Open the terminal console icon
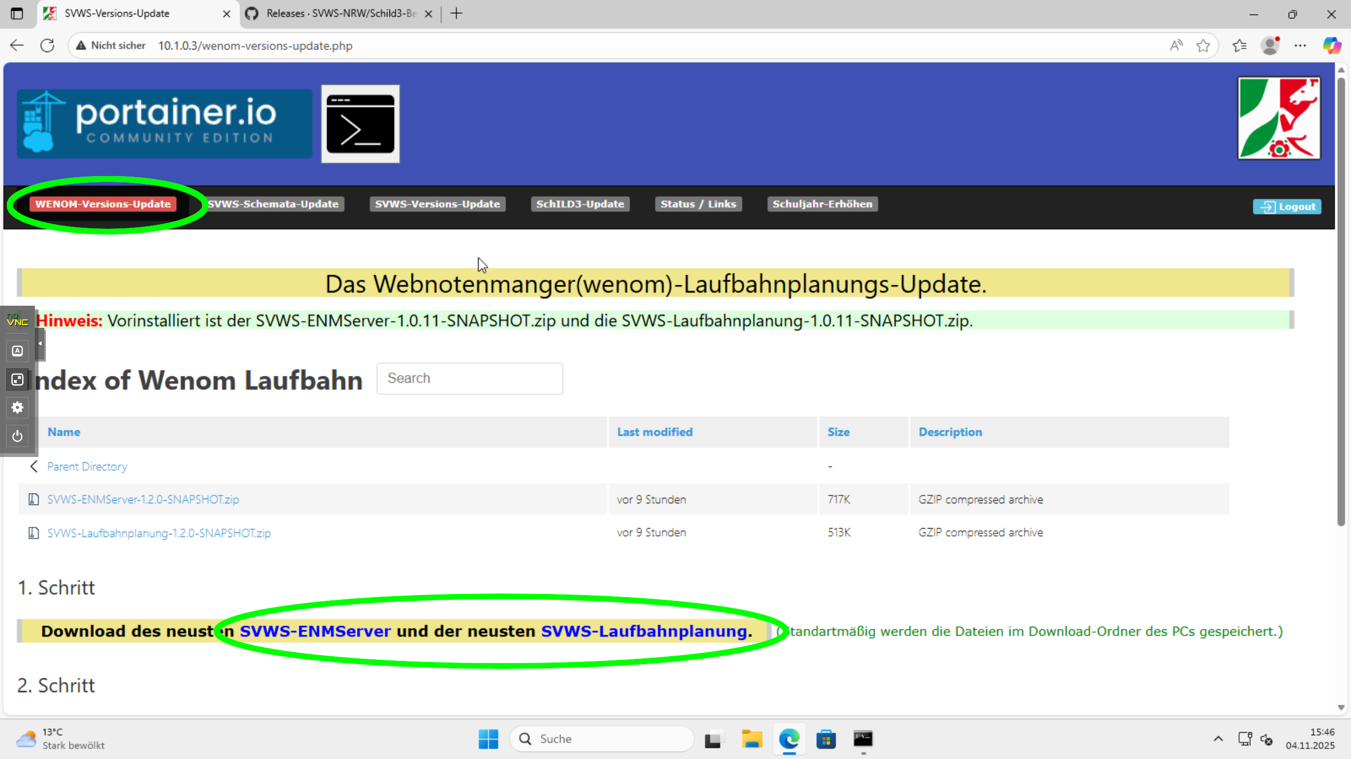Viewport: 1351px width, 759px height. click(x=360, y=124)
